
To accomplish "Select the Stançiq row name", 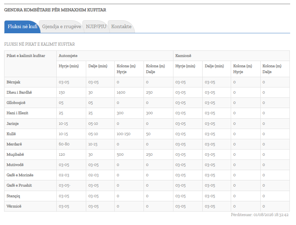I will click(13, 196).
